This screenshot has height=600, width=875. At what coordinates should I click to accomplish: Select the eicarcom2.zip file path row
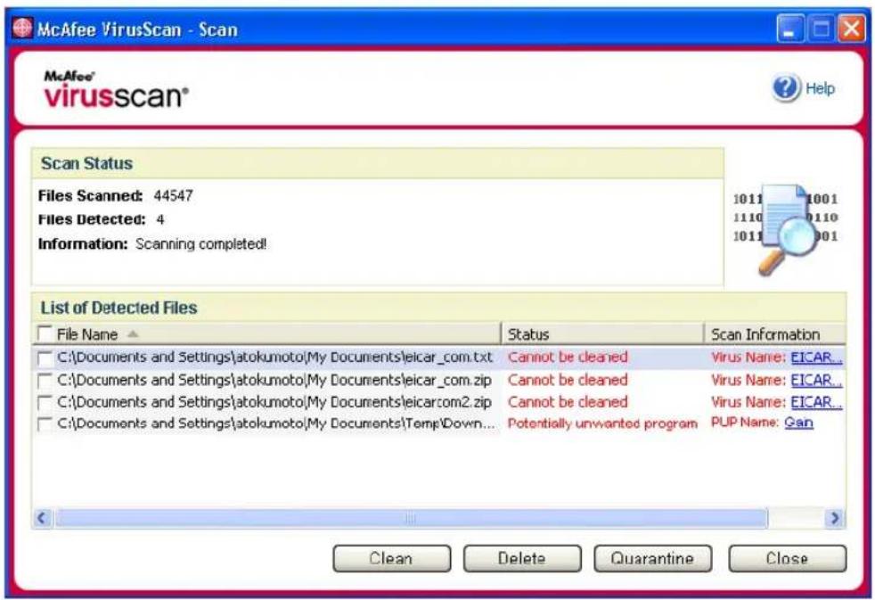click(274, 402)
